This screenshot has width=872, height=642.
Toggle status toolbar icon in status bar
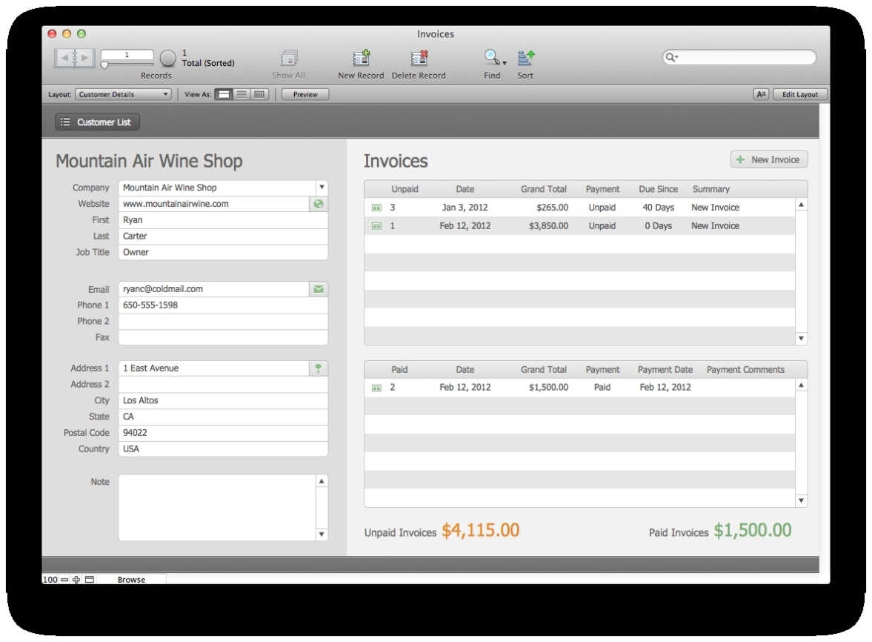(x=90, y=580)
